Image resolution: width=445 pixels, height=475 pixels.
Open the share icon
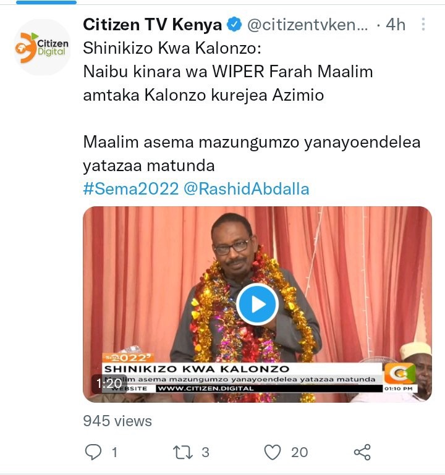362,452
